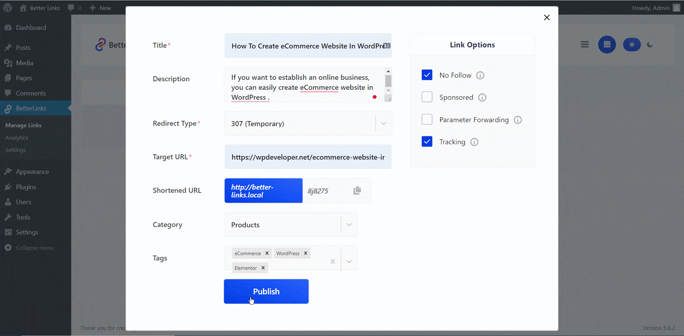
Task: Click the Description scrollbar thumb
Action: coord(388,81)
